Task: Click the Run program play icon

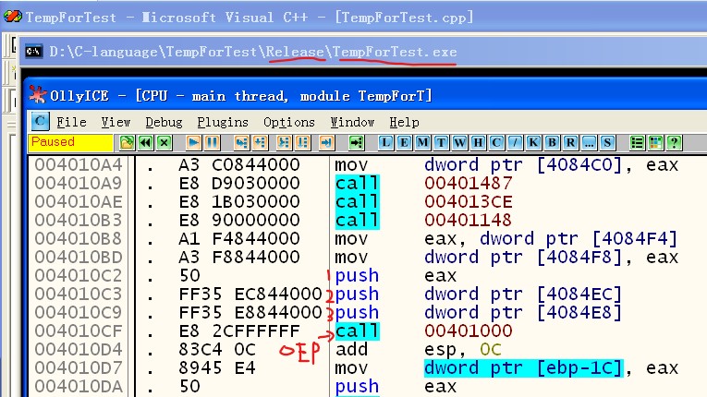Action: point(194,142)
